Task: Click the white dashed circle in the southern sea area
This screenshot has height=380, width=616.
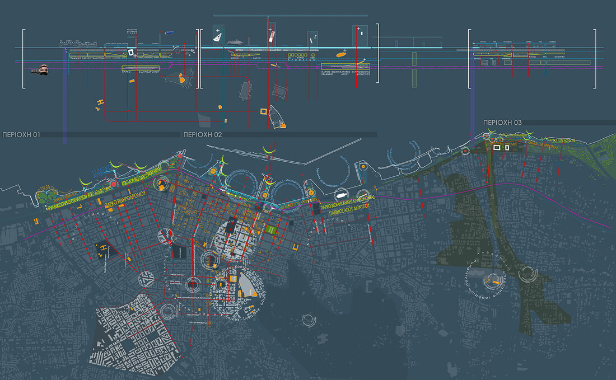Action: point(309,319)
